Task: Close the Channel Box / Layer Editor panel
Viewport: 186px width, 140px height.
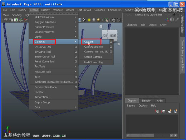Action: pos(178,15)
